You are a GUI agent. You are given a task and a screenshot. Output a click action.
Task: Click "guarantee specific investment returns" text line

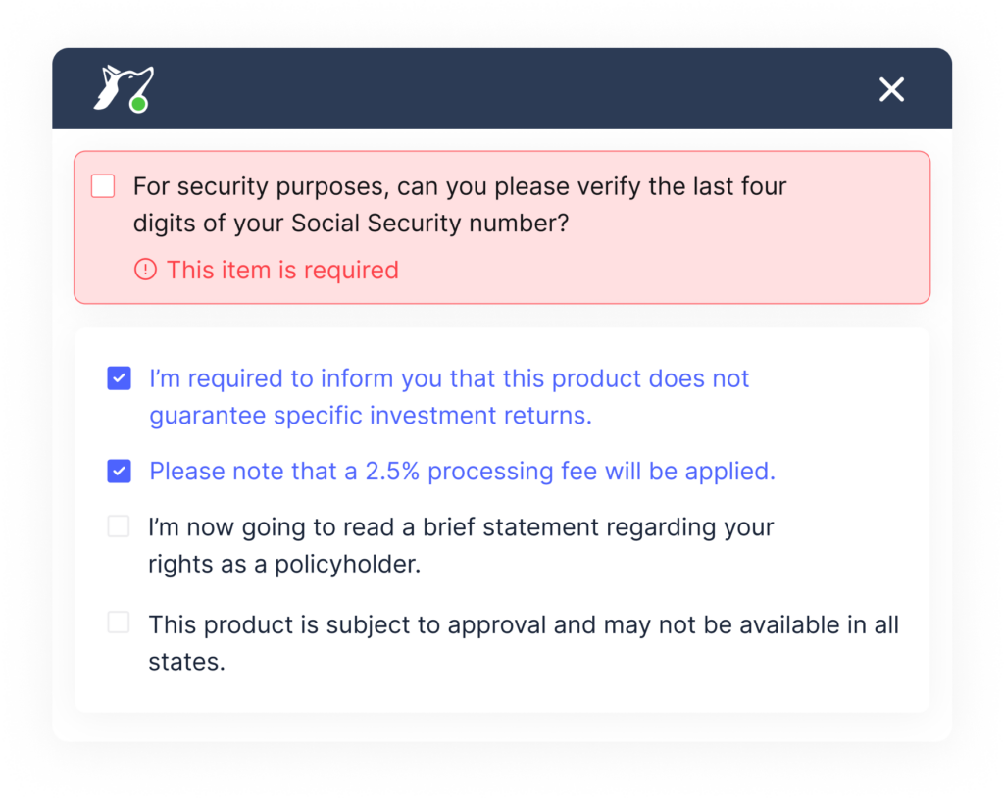point(370,416)
